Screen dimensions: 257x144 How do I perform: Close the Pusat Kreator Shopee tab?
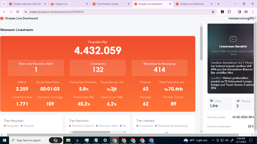[x=128, y=4]
